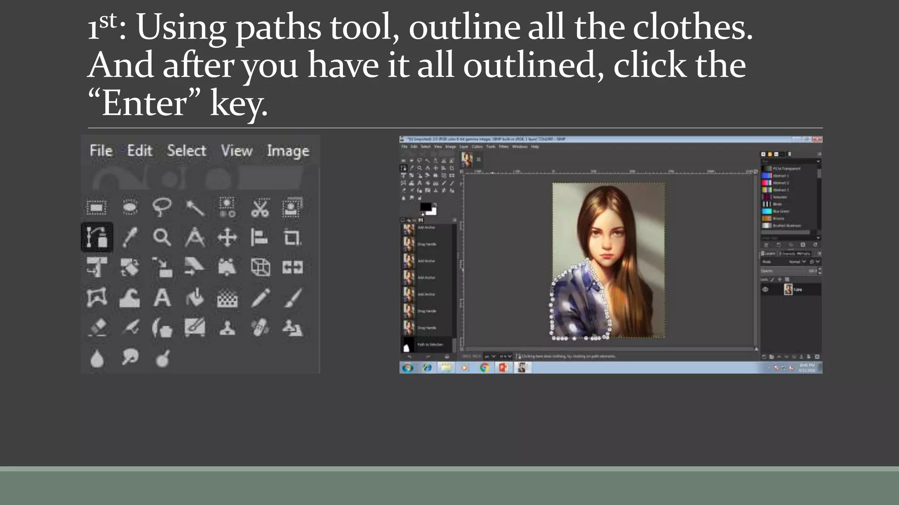Select Smudge tool in the enlarged toolbox

click(x=130, y=357)
